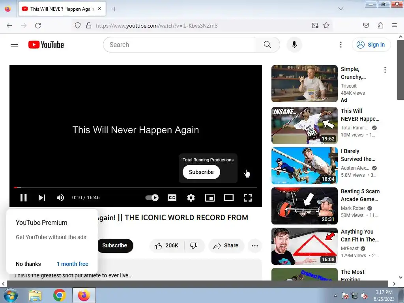This screenshot has width=404, height=303.
Task: Dislike the video with thumbs down
Action: 194,245
